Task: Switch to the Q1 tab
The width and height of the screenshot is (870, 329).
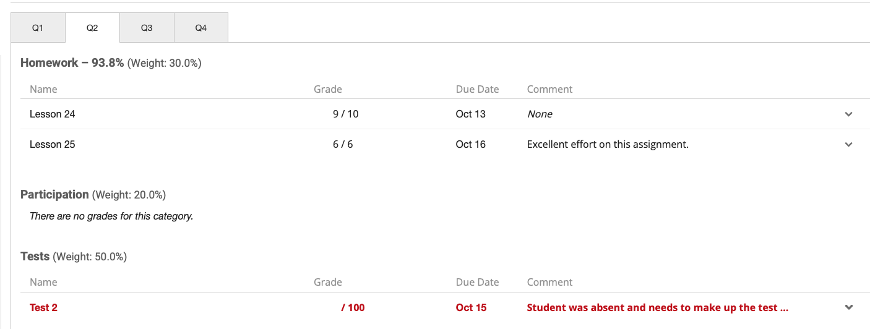Action: (38, 28)
